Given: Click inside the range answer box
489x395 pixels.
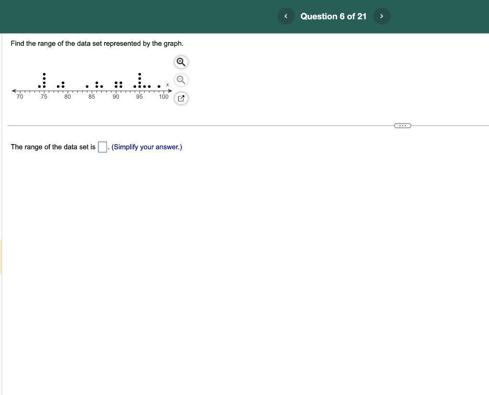Looking at the screenshot, I should pos(102,147).
